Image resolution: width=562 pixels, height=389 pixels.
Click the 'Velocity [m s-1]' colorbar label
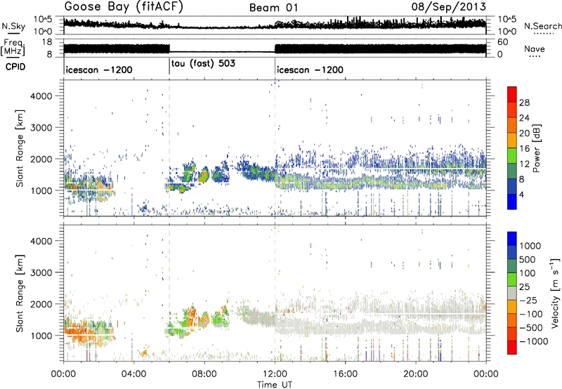coord(555,293)
